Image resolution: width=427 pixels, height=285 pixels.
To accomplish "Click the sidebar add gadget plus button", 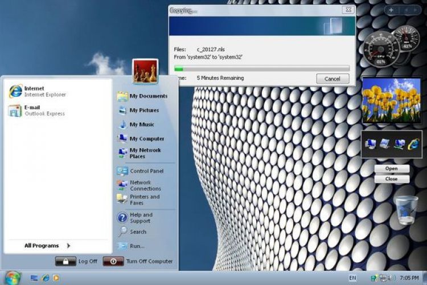I will [x=391, y=10].
